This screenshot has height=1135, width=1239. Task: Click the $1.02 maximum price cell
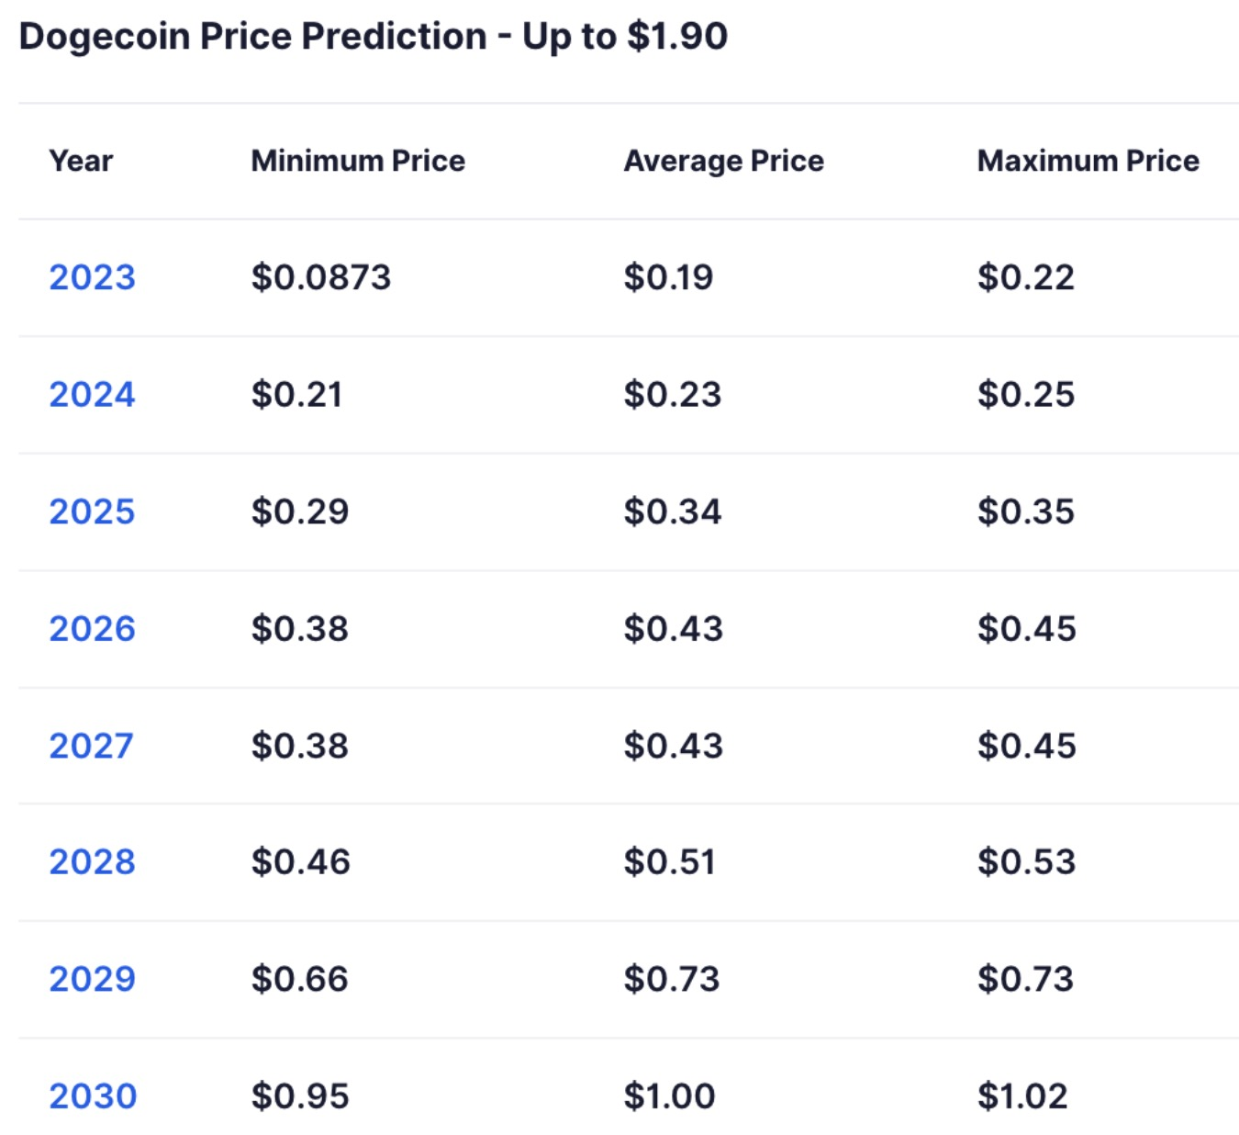pyautogui.click(x=1022, y=1096)
